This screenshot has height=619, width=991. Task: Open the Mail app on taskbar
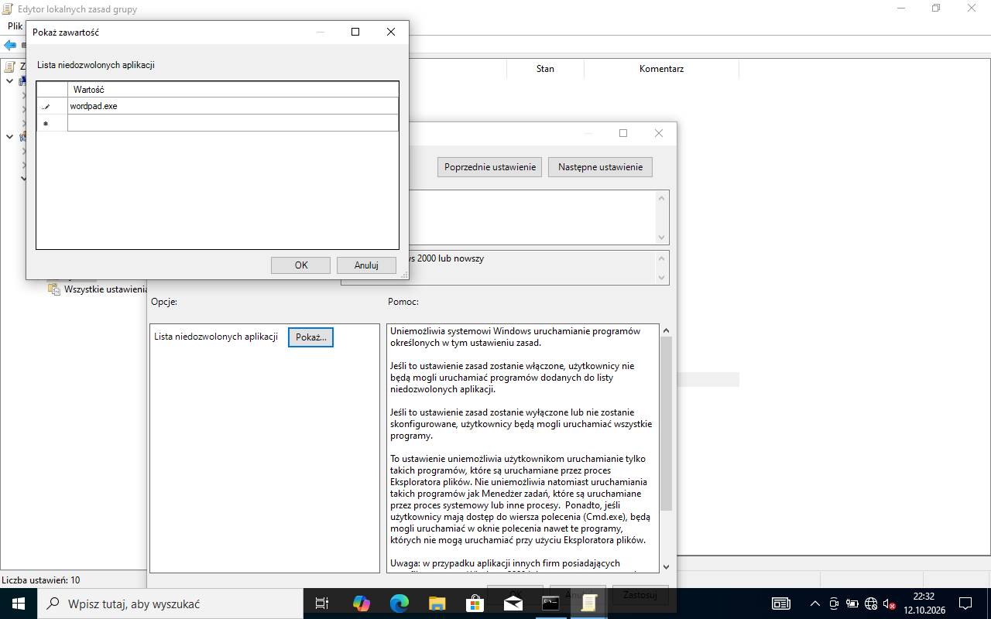pyautogui.click(x=513, y=604)
